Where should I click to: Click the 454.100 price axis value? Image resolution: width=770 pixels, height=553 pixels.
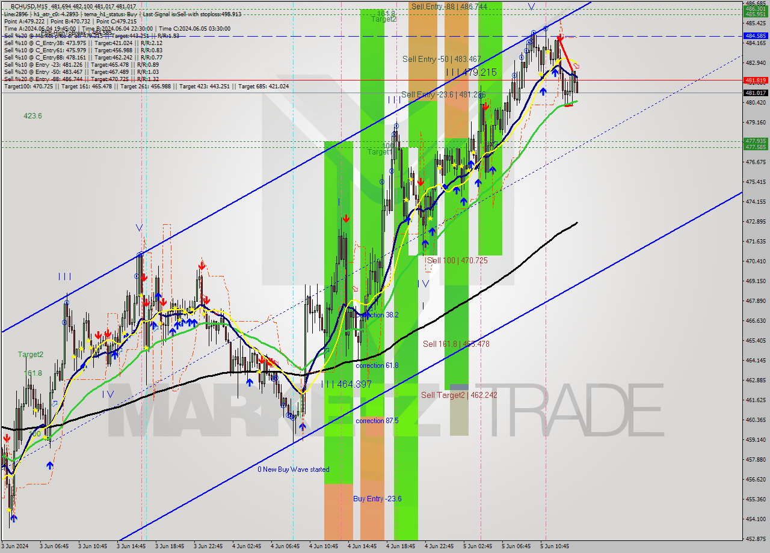point(756,519)
